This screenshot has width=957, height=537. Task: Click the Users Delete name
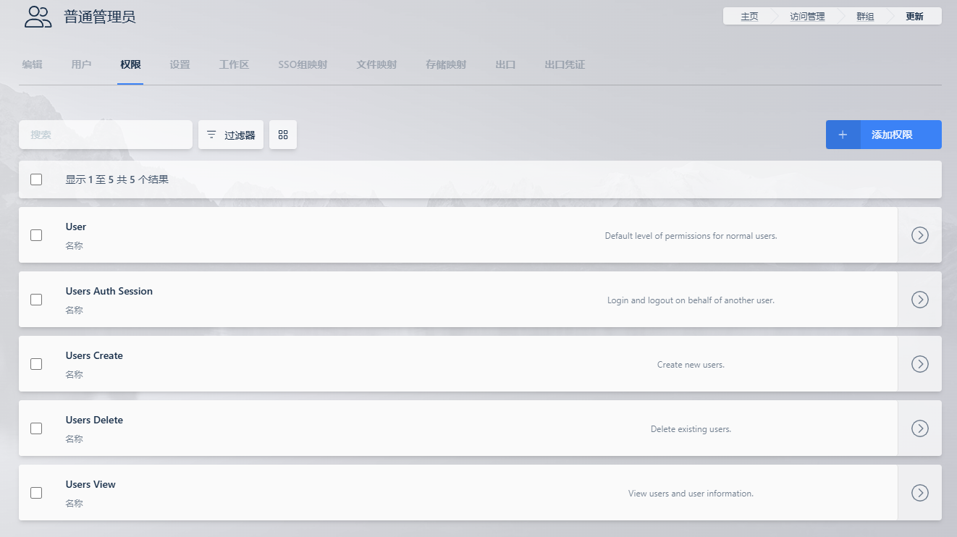coord(94,420)
